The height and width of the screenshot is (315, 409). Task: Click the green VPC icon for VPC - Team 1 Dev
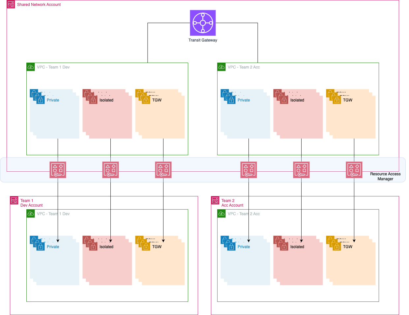(31, 67)
